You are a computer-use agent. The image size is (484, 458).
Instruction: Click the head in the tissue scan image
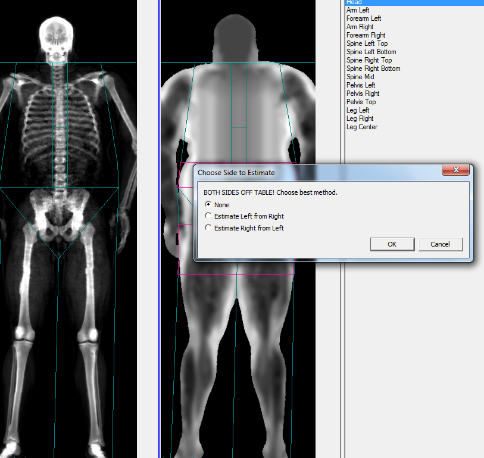[x=236, y=35]
